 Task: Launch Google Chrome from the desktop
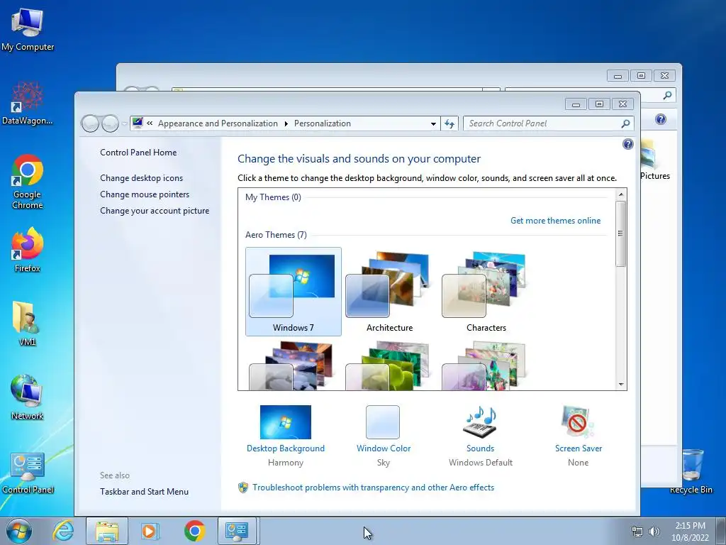(x=28, y=181)
